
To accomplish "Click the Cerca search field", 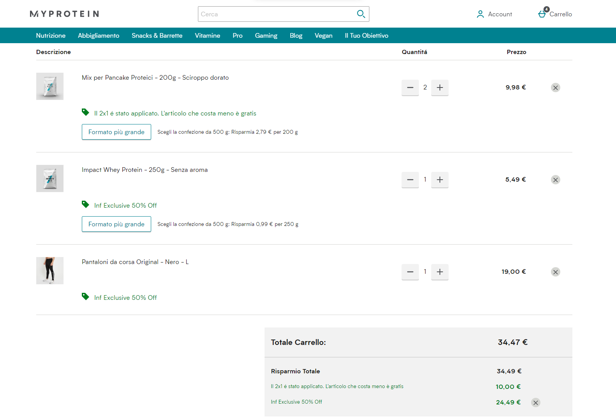I will click(275, 14).
